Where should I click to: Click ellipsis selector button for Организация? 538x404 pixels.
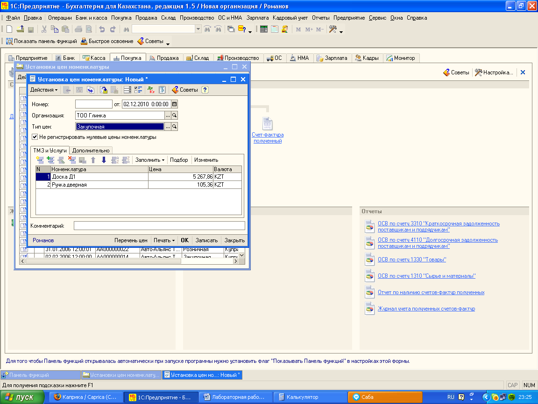pyautogui.click(x=168, y=115)
